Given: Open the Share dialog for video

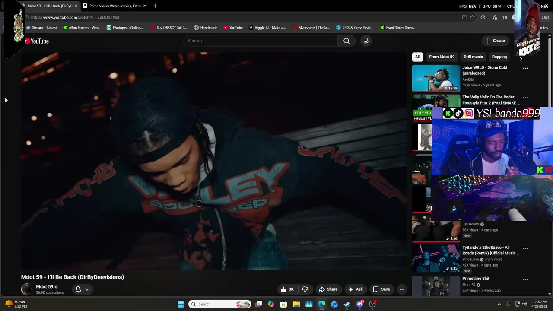Looking at the screenshot, I should coord(328,289).
